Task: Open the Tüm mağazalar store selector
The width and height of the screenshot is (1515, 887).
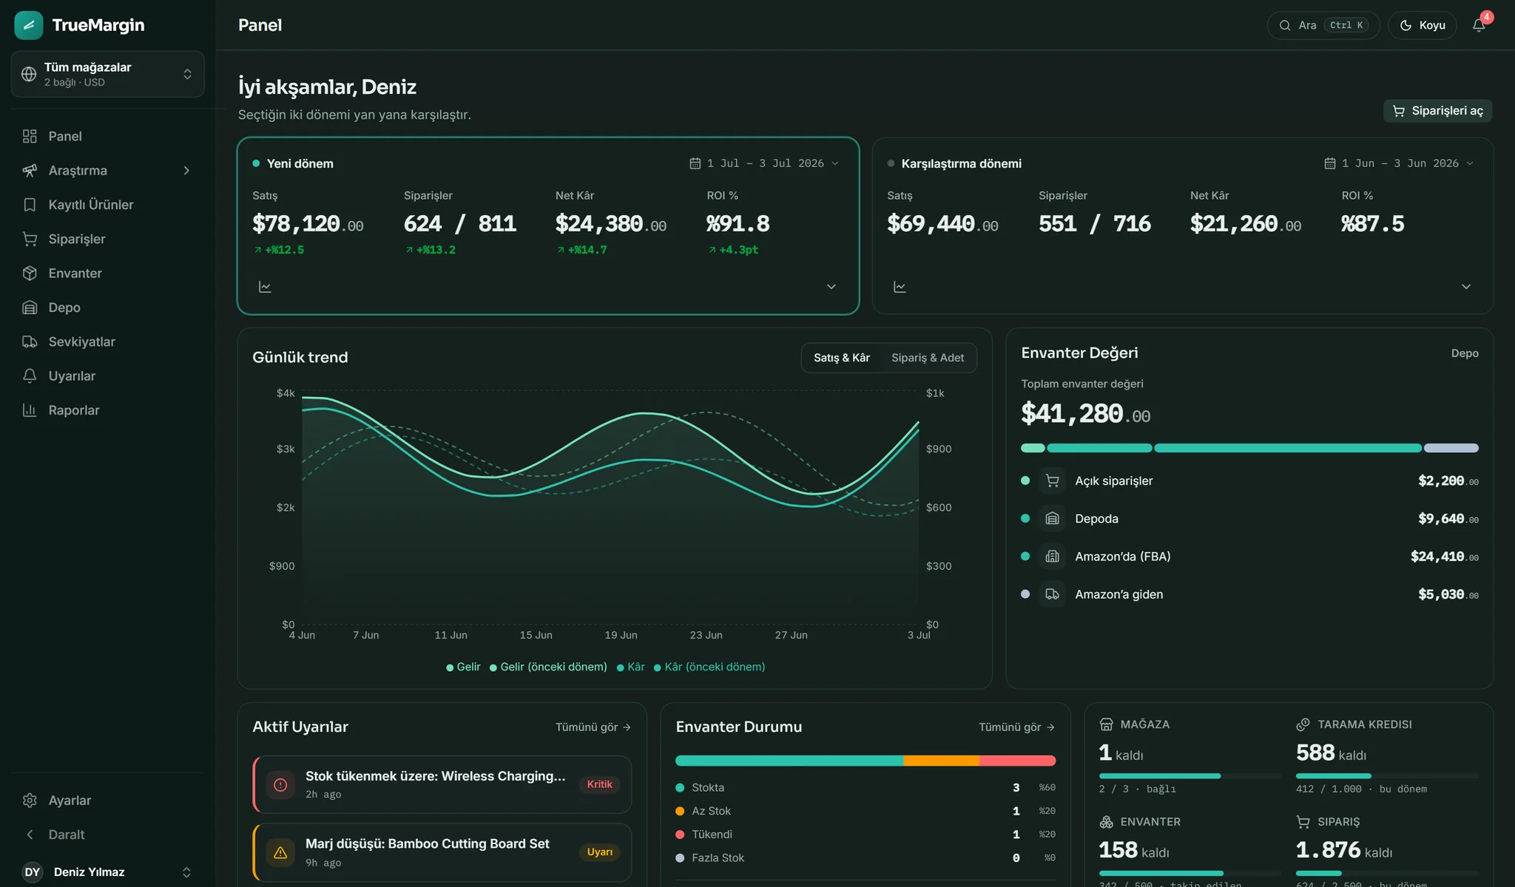Action: [108, 74]
